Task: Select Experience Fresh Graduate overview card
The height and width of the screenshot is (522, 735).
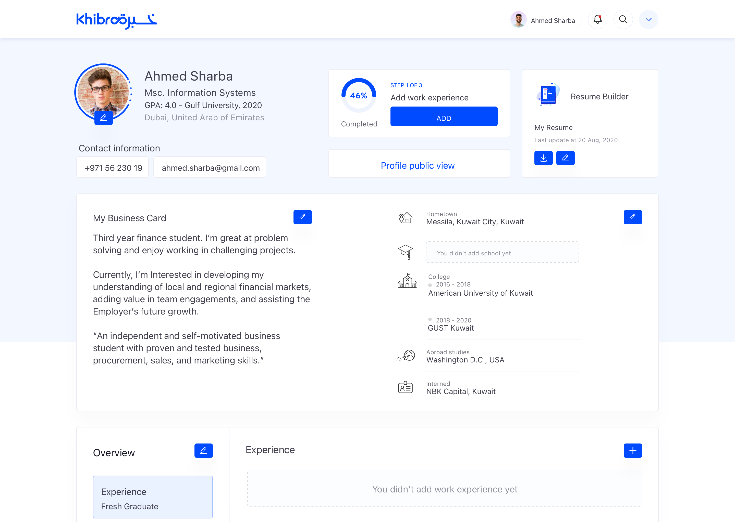Action: [153, 497]
